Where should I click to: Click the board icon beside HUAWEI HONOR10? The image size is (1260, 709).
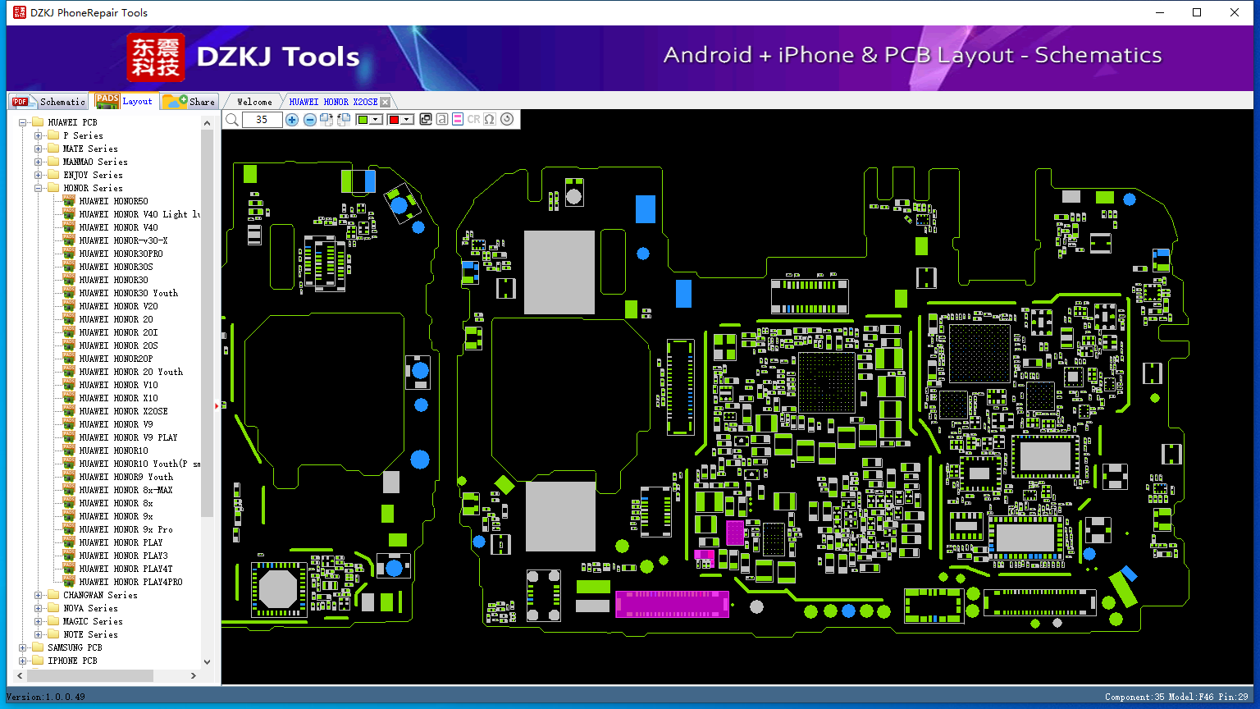point(69,451)
